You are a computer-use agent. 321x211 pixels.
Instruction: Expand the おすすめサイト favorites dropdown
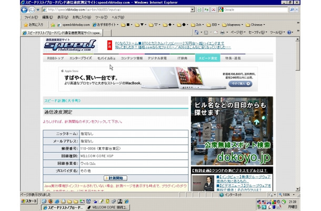pyautogui.click(x=105, y=25)
